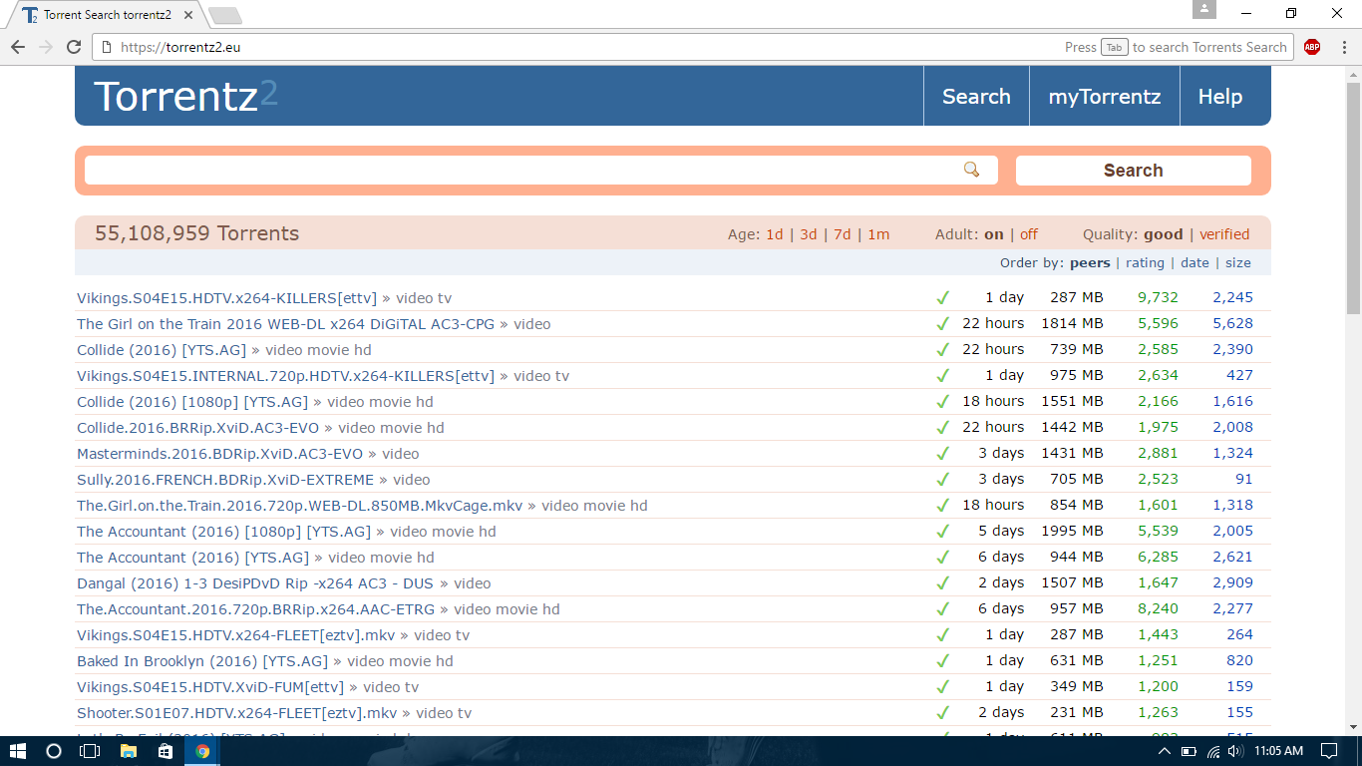
Task: Open Vikings.S04E15.INTERNAL.720p torrent link
Action: pos(285,376)
